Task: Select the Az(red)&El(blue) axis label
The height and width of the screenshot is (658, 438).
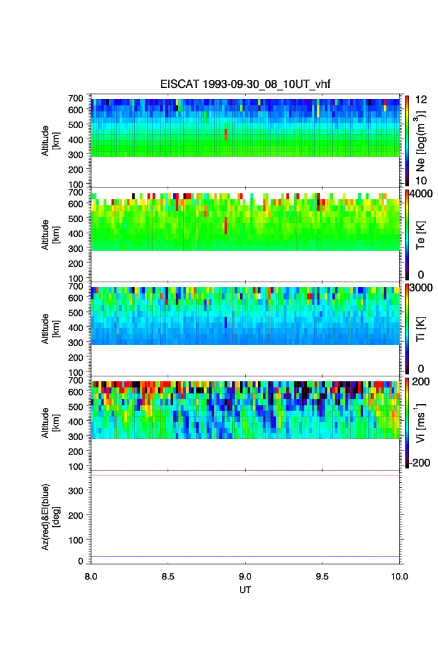Action: click(x=49, y=519)
